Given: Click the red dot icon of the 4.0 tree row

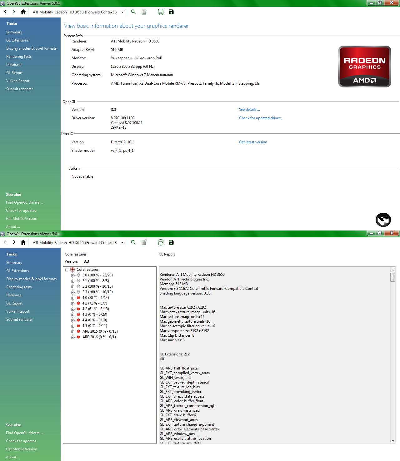Looking at the screenshot, I should pos(78,298).
